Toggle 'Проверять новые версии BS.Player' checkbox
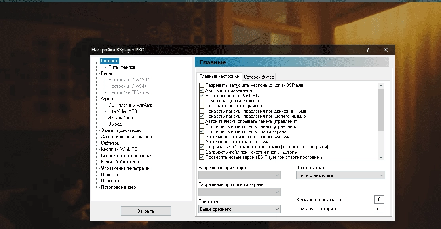 tap(201, 157)
